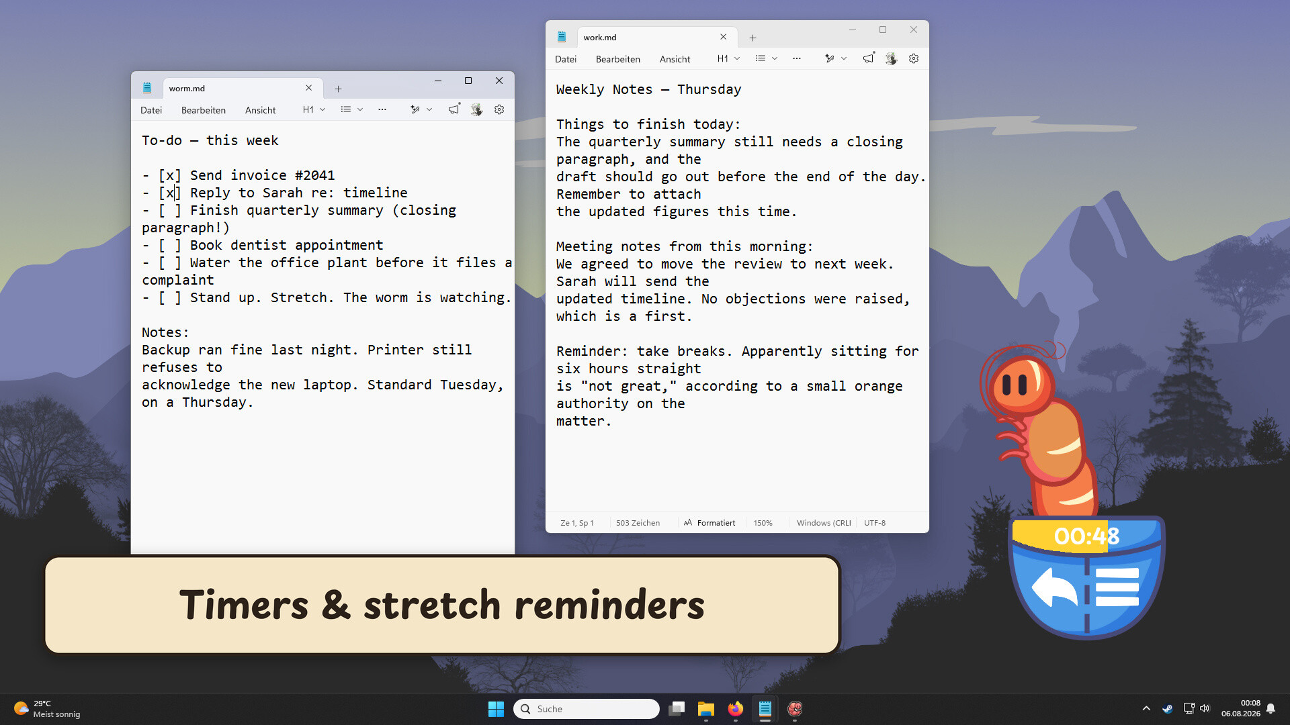Click the 'To-do — this week' heading
The width and height of the screenshot is (1290, 725).
click(x=210, y=140)
